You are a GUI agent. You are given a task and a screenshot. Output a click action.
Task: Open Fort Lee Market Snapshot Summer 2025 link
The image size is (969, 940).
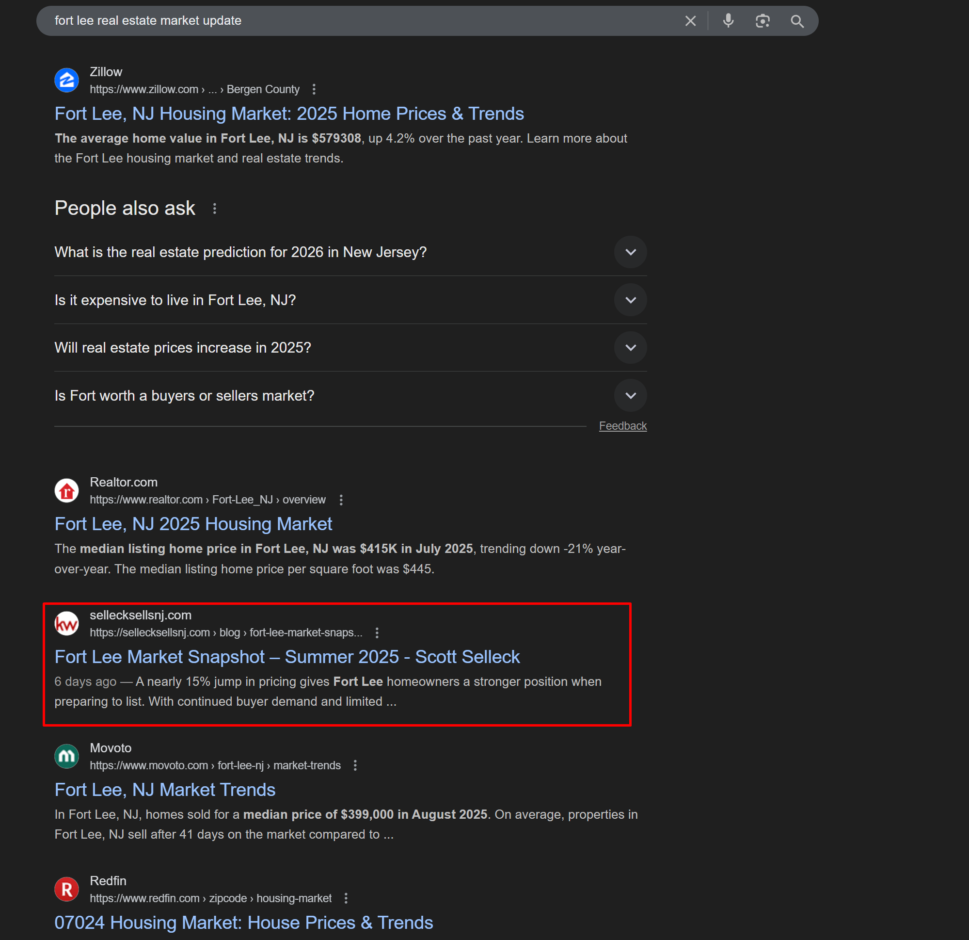(287, 657)
